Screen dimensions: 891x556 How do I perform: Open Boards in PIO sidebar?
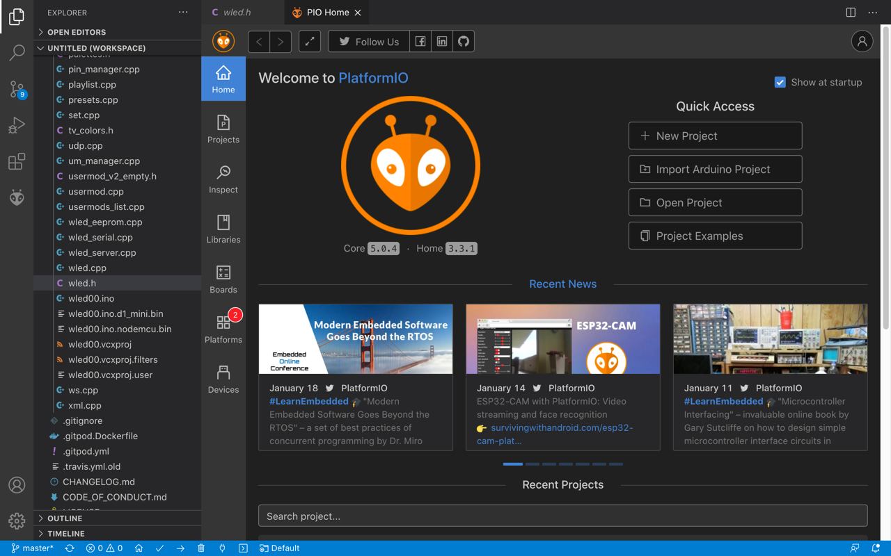click(x=223, y=279)
